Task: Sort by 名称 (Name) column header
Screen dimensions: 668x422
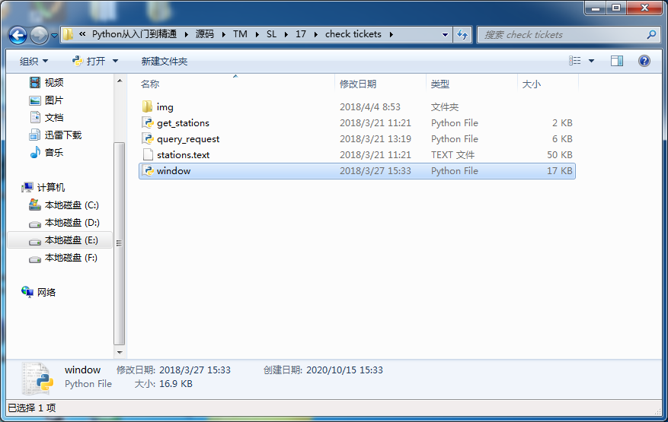Action: point(149,84)
